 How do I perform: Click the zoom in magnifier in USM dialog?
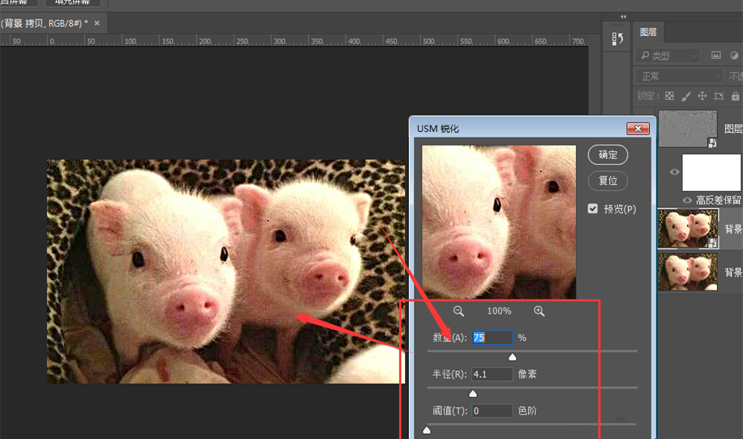point(539,311)
